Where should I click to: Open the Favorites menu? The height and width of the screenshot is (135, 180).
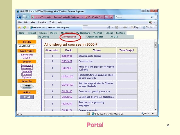(x=42, y=22)
